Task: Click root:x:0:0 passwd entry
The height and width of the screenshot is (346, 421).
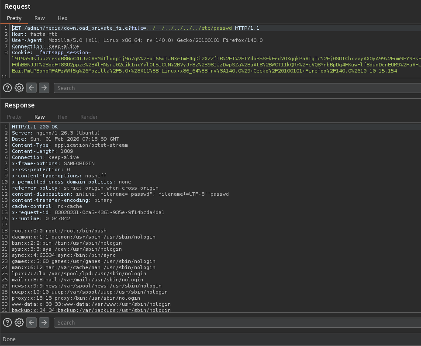Action: tap(59, 231)
